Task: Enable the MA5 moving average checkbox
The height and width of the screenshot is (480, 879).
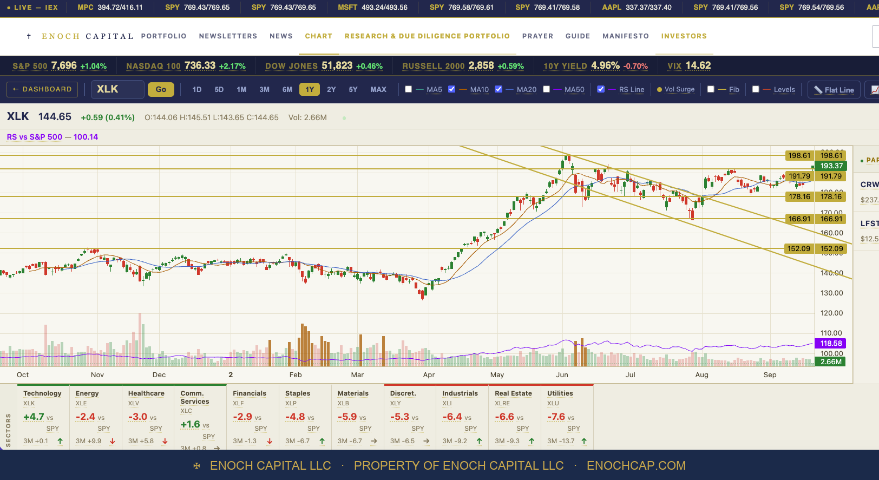Action: point(409,89)
